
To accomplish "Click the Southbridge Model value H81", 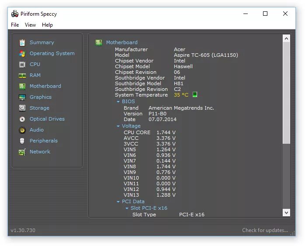I will click(179, 83).
